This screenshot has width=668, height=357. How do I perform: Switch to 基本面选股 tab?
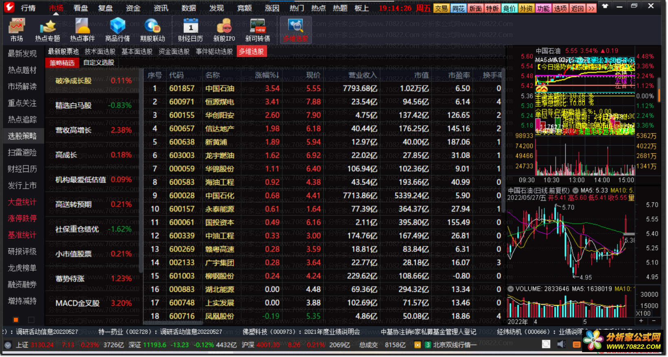click(137, 51)
